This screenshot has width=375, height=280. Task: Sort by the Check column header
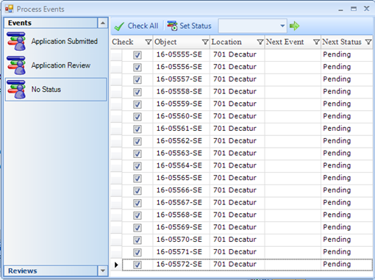tap(123, 42)
